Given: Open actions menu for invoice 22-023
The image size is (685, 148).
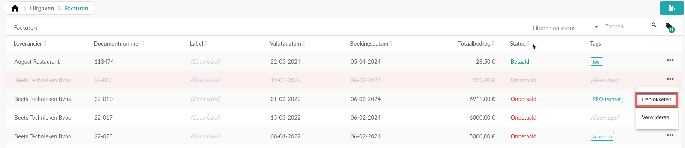Looking at the screenshot, I should pyautogui.click(x=670, y=135).
